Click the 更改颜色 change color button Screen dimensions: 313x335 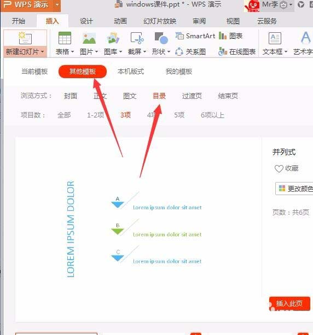[x=294, y=189]
